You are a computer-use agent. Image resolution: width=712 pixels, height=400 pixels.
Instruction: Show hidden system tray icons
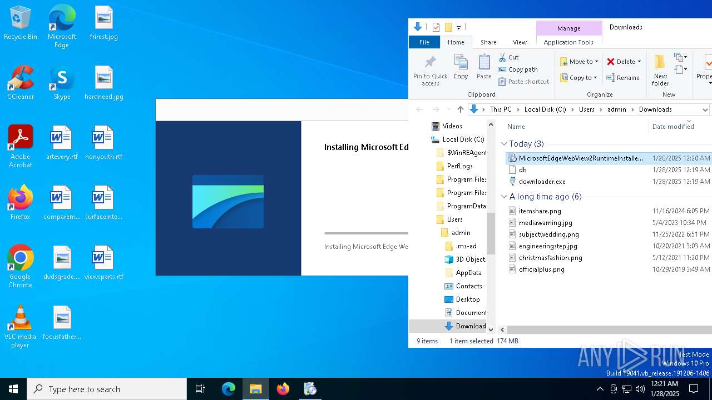pos(600,389)
